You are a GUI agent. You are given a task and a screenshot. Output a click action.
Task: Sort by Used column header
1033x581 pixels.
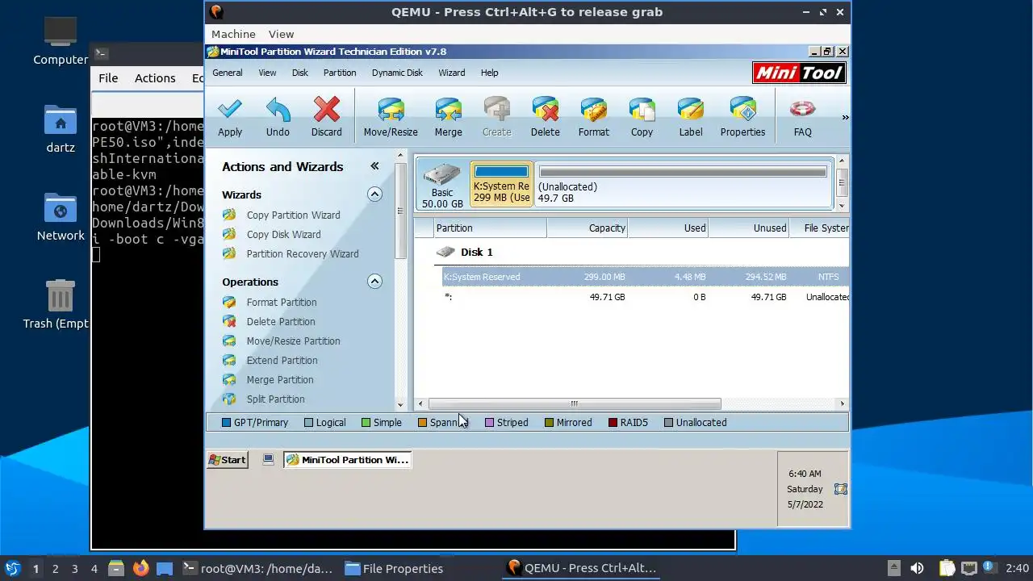pos(668,228)
